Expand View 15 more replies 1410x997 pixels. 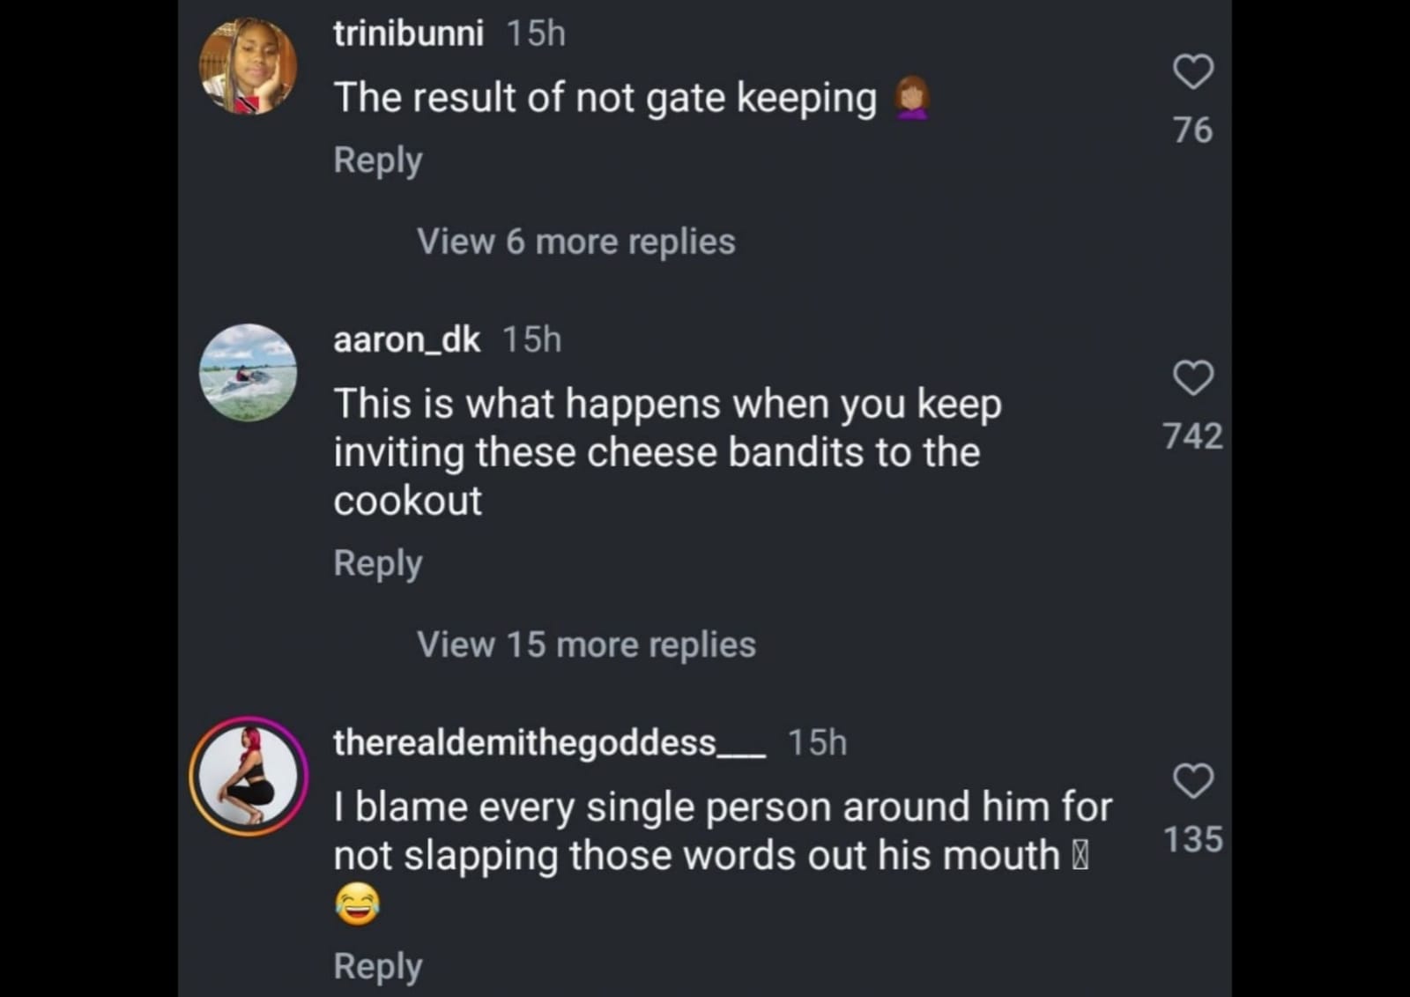586,644
